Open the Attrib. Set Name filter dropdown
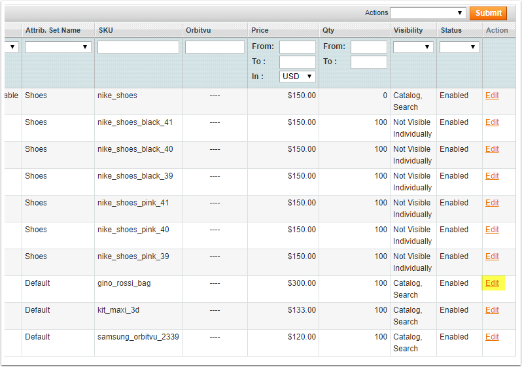Screen dimensions: 522x367 (x=58, y=47)
